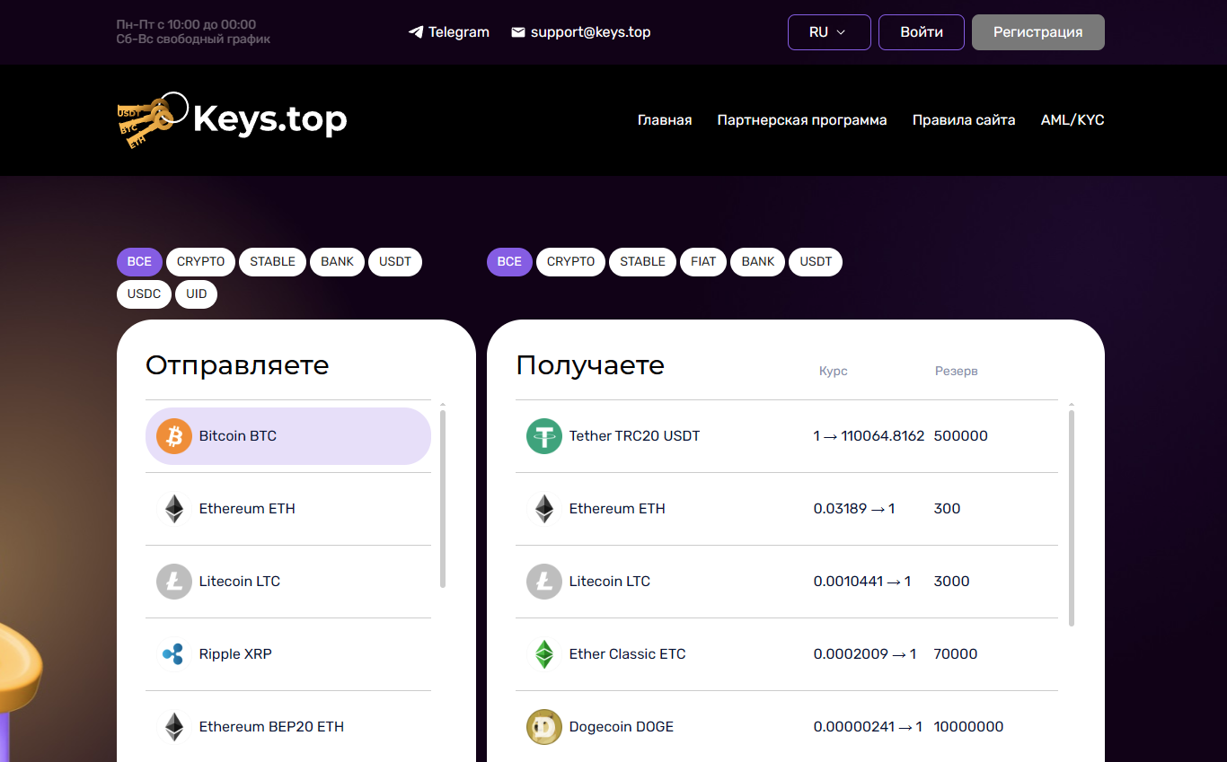Click the Dogecoin DOGE icon
The width and height of the screenshot is (1227, 762).
[x=544, y=727]
